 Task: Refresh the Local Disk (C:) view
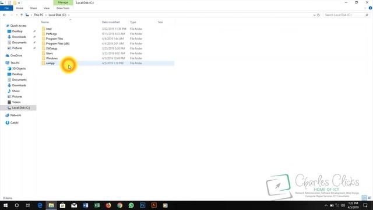click(319, 15)
